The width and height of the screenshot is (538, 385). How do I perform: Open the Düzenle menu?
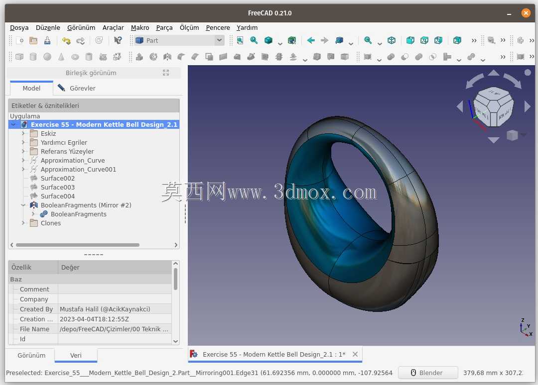(48, 28)
